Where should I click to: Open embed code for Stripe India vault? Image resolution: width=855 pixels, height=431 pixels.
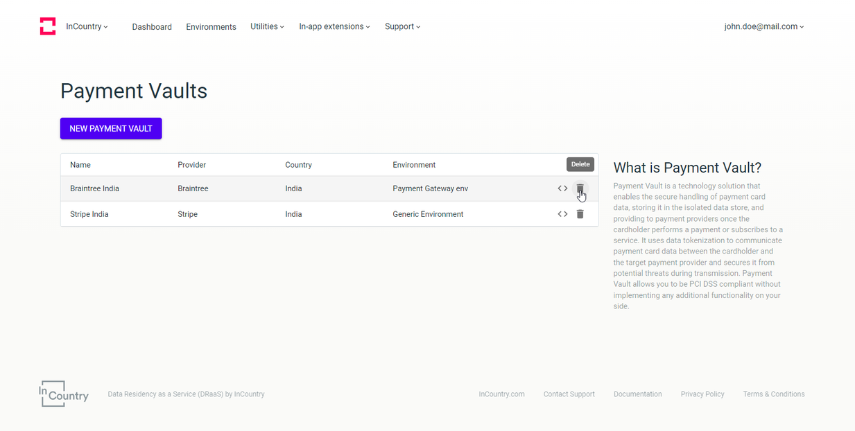tap(562, 214)
